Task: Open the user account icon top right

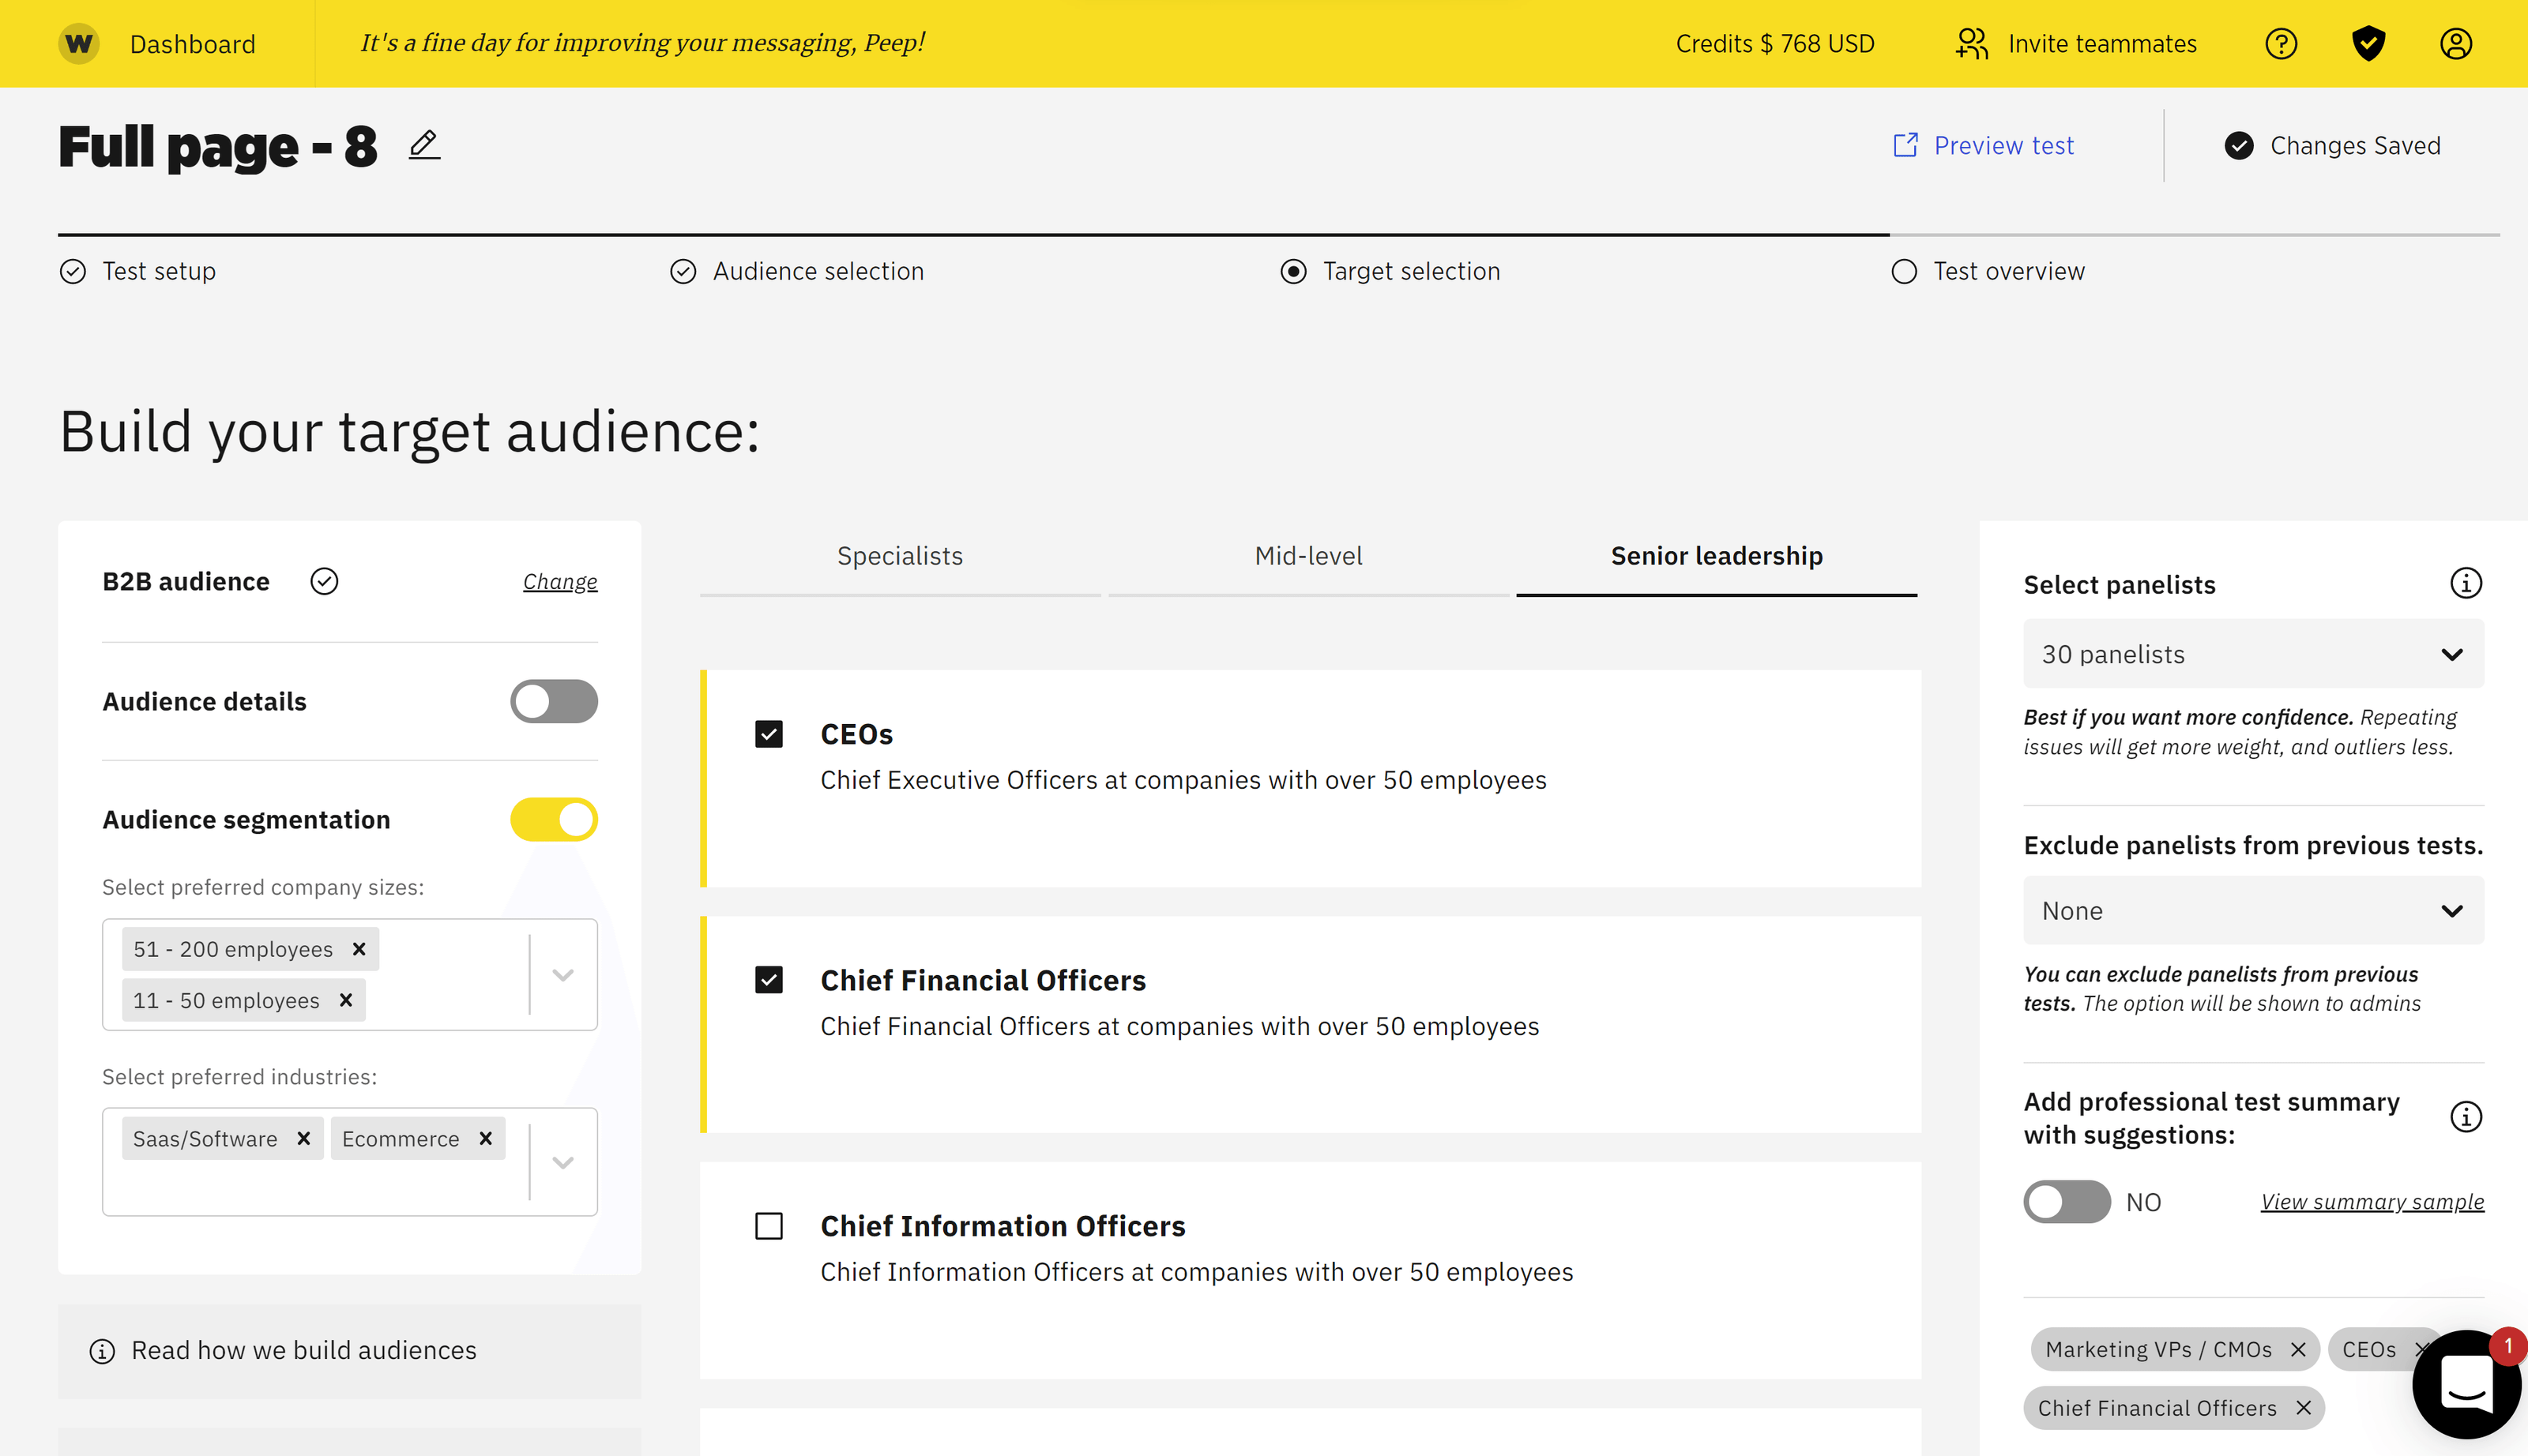Action: point(2456,43)
